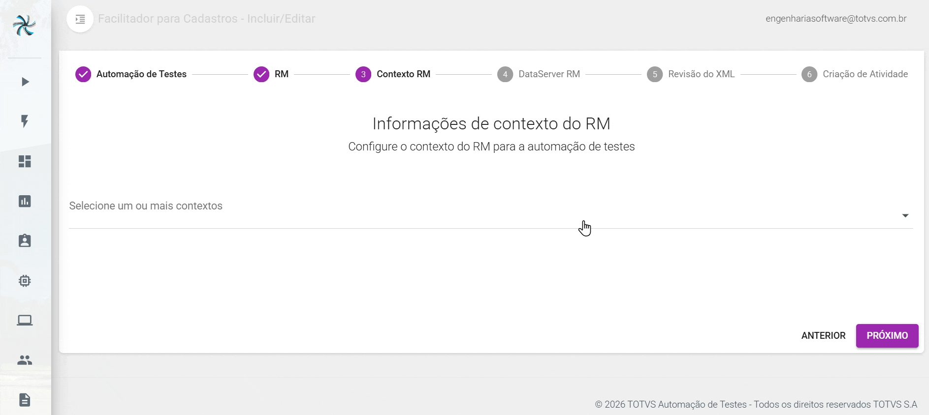
Task: Click the document sidebar icon
Action: click(25, 400)
